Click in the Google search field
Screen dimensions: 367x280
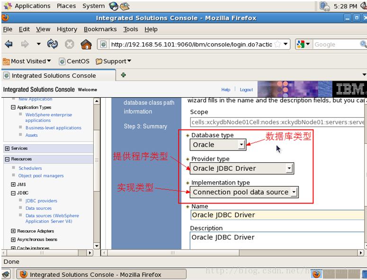coord(336,44)
